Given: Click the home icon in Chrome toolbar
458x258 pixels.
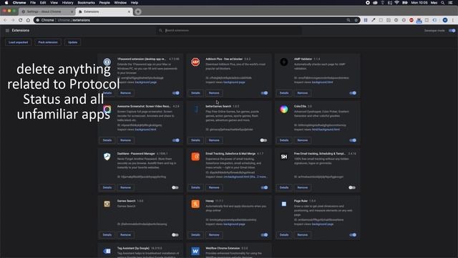Looking at the screenshot, I should pos(28,20).
